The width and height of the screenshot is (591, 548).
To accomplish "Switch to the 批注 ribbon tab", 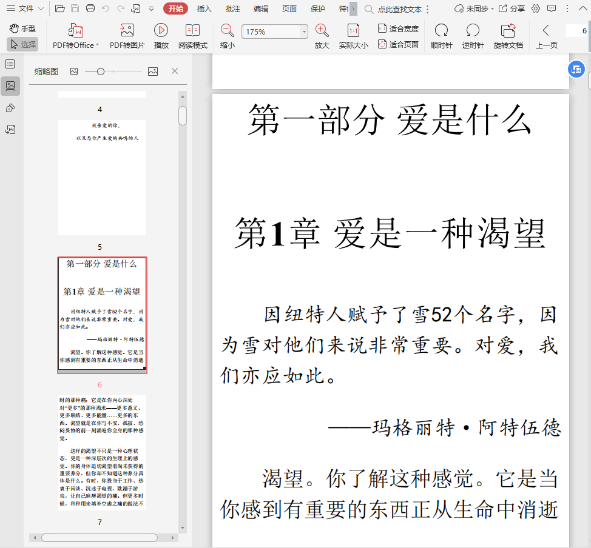I will 233,8.
